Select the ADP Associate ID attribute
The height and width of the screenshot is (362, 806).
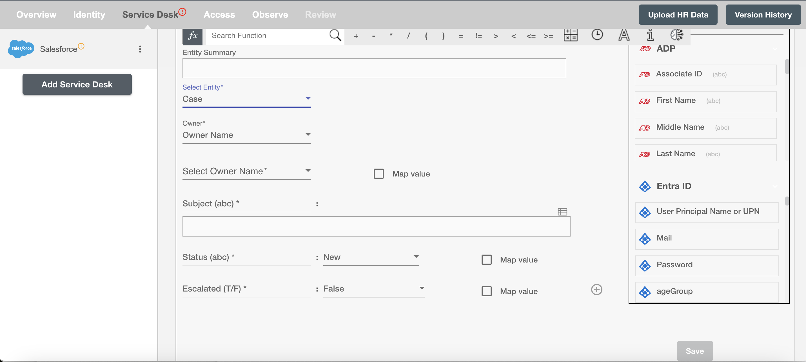705,74
